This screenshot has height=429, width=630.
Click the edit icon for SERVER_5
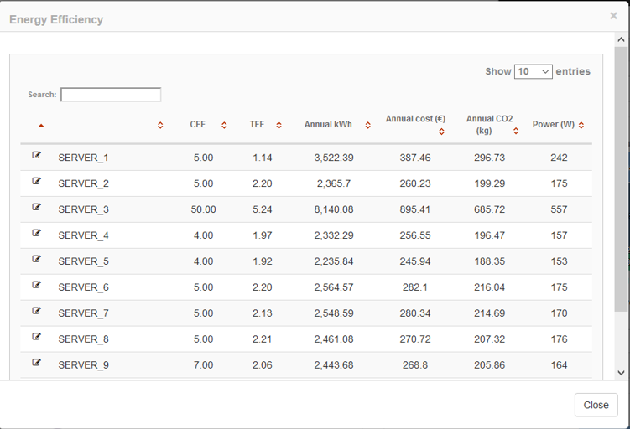[x=36, y=258]
